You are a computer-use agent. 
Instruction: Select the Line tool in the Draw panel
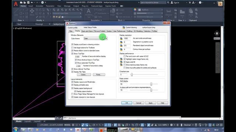(16, 12)
